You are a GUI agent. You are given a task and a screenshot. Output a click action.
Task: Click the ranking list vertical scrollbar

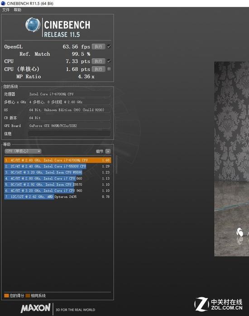116,165
